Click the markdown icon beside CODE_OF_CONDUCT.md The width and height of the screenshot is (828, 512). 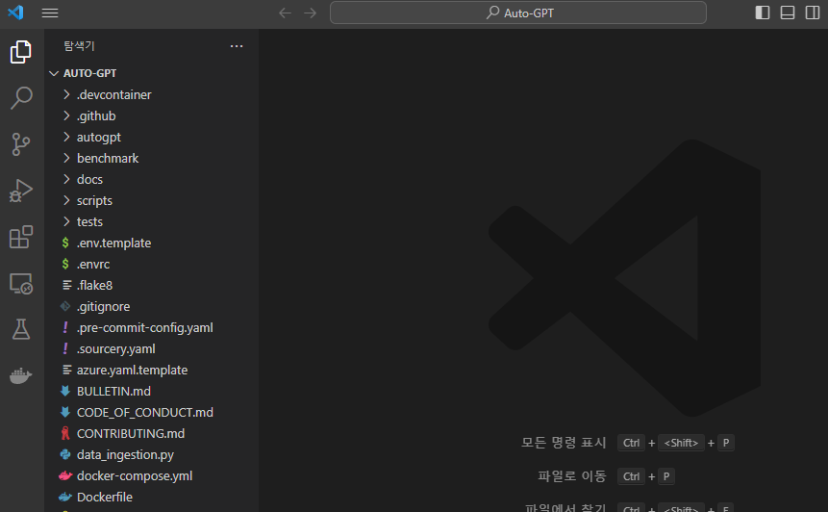click(x=65, y=412)
